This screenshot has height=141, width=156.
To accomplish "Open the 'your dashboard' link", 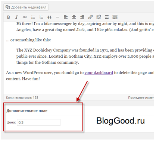I will coord(99,73).
